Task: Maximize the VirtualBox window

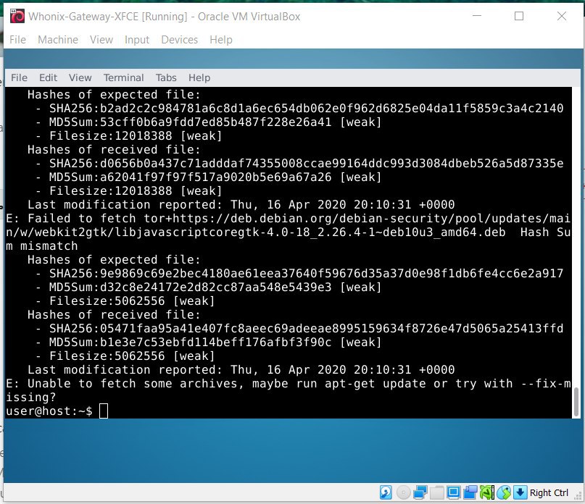Action: pos(519,16)
